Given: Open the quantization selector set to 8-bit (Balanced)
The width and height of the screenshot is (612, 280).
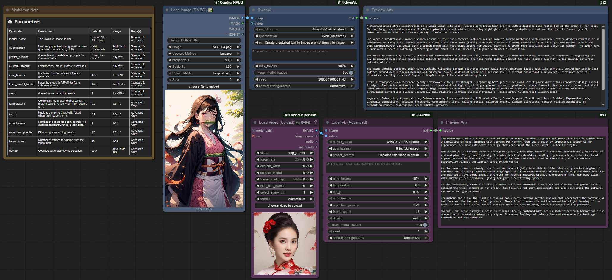Looking at the screenshot, I should pos(304,36).
